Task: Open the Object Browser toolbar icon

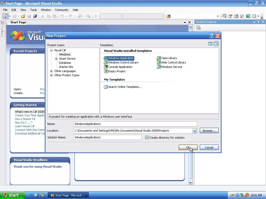Action: point(236,16)
